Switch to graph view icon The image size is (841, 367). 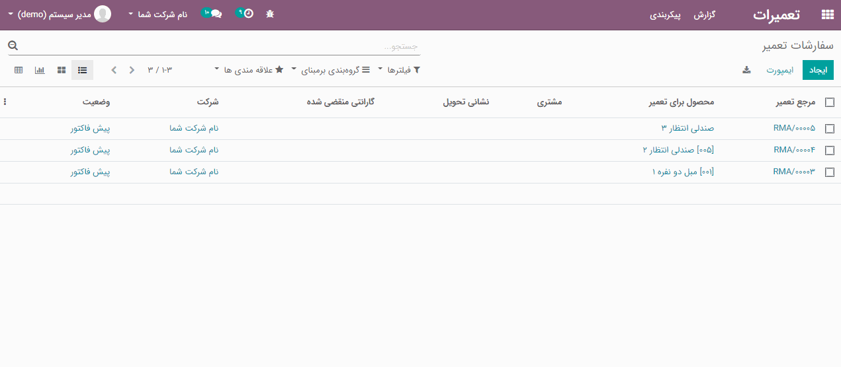pos(40,70)
